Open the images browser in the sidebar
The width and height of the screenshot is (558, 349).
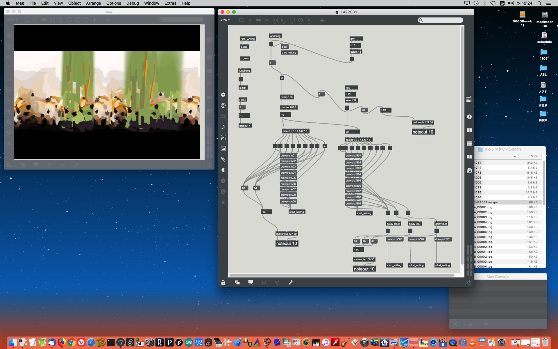223,149
